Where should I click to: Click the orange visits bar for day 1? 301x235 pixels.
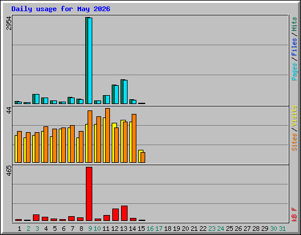pos(19,147)
